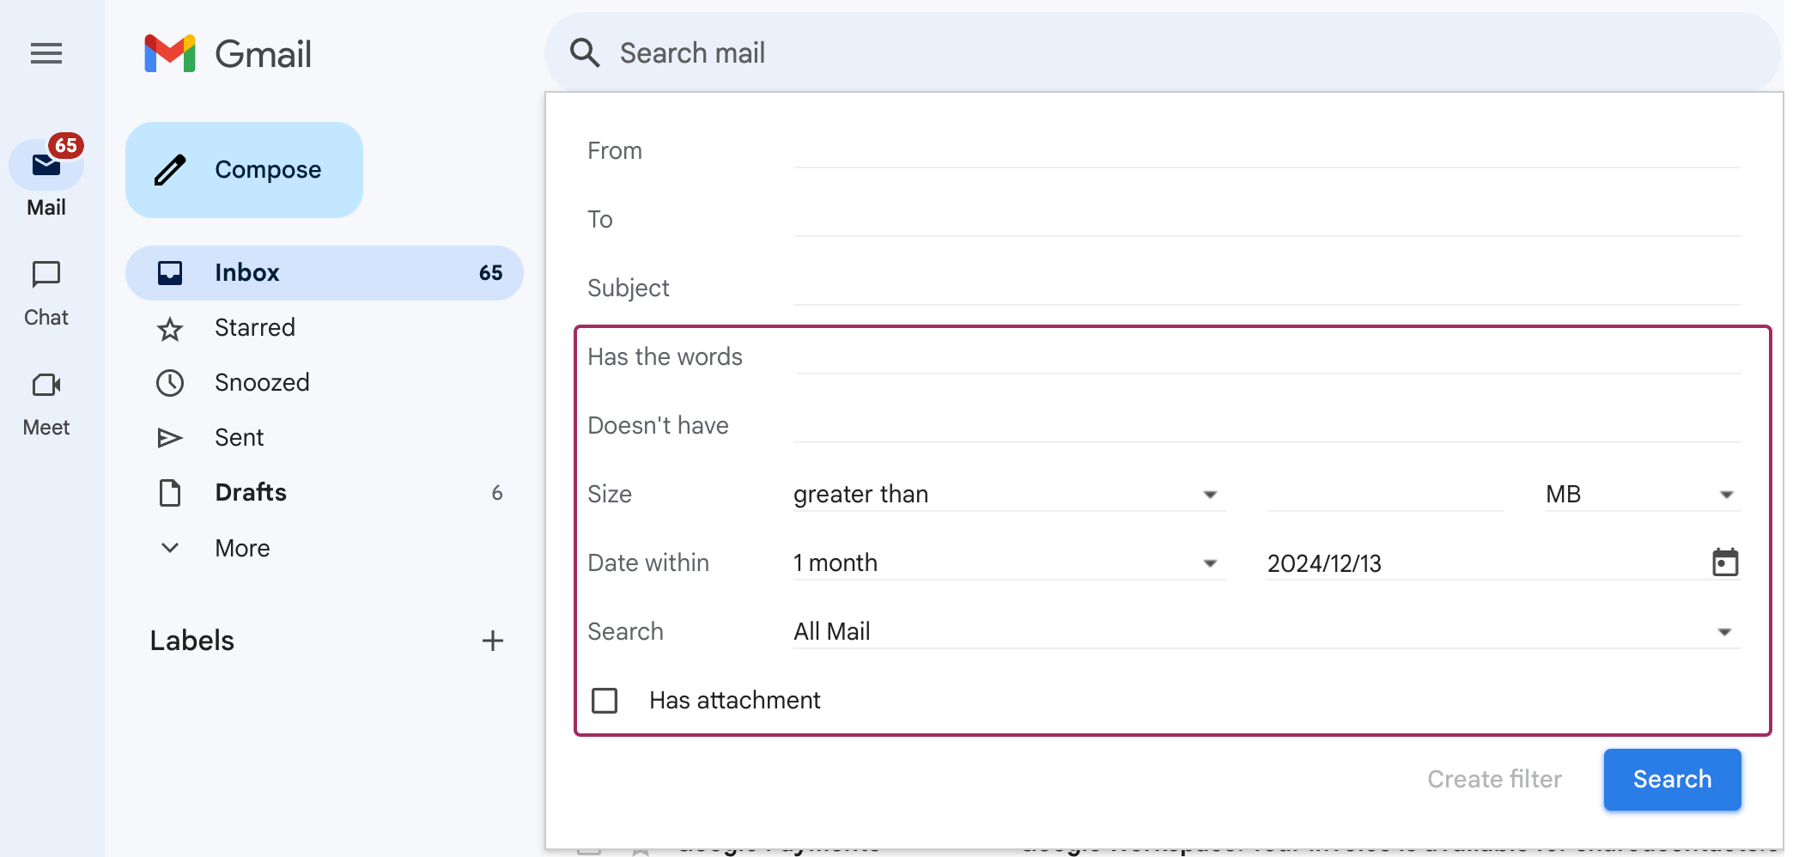Click the Drafts document icon

click(x=170, y=492)
